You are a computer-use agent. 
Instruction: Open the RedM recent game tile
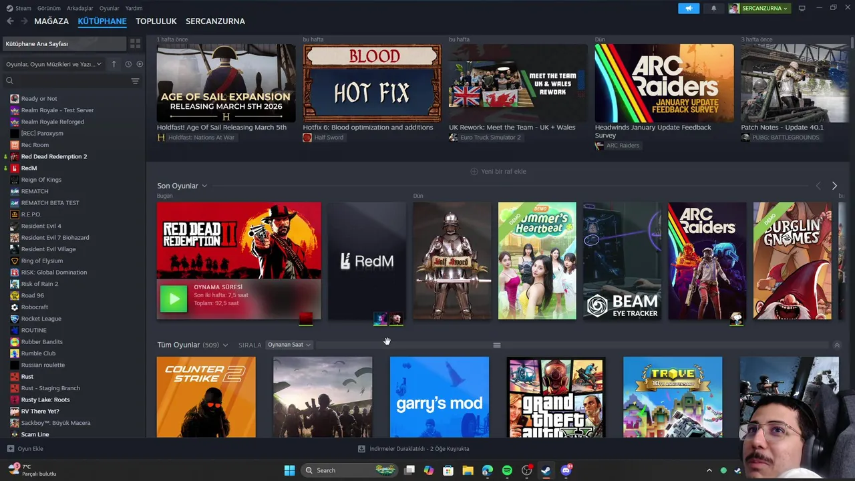click(367, 261)
